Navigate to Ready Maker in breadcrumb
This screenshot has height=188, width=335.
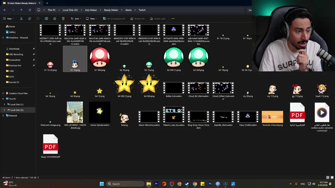[111, 10]
